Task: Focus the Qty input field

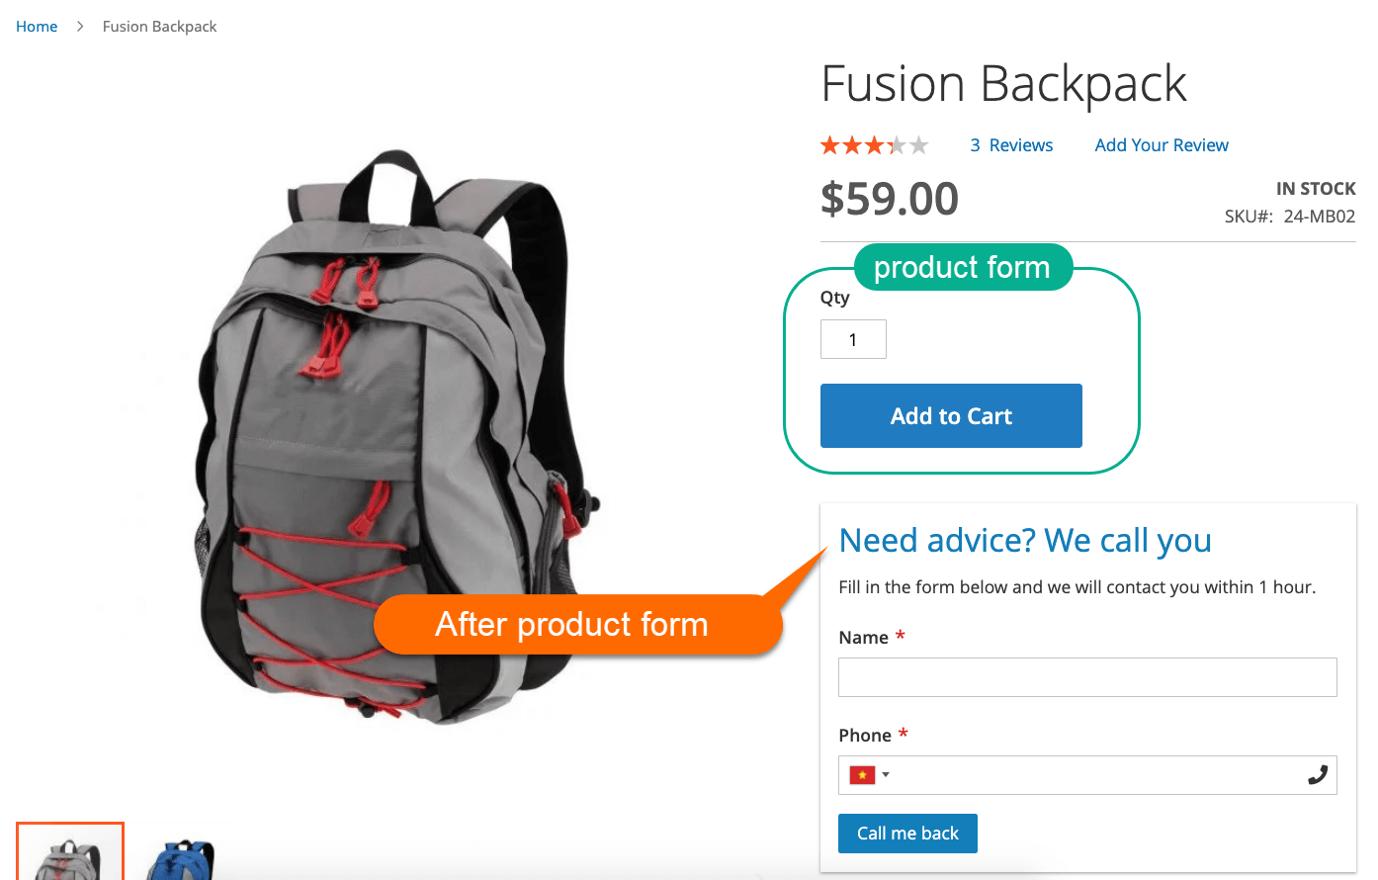Action: 853,339
